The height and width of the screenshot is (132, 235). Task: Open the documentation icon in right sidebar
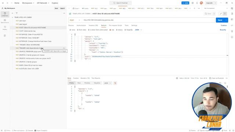click(x=232, y=14)
